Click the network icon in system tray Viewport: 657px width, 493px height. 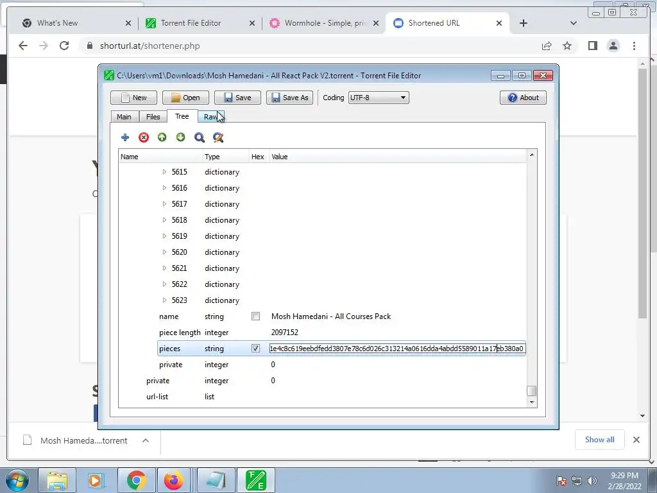click(577, 481)
